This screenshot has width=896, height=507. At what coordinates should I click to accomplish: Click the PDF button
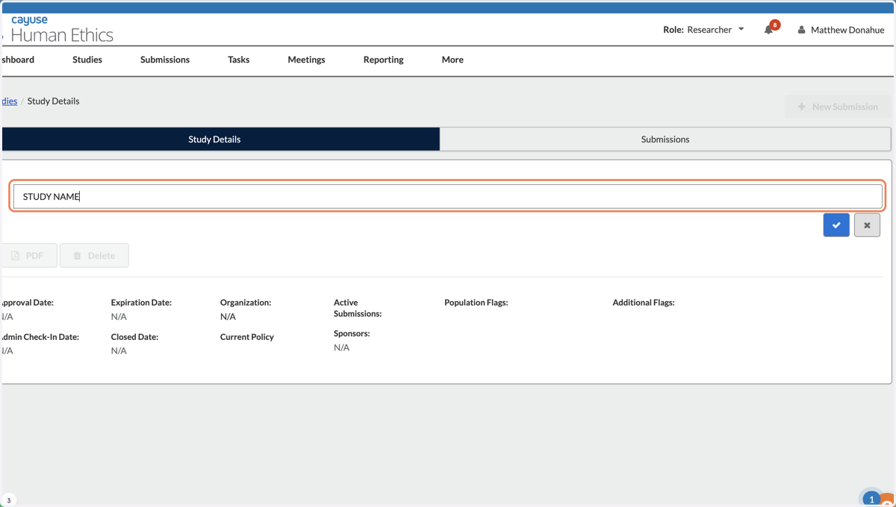tap(29, 256)
